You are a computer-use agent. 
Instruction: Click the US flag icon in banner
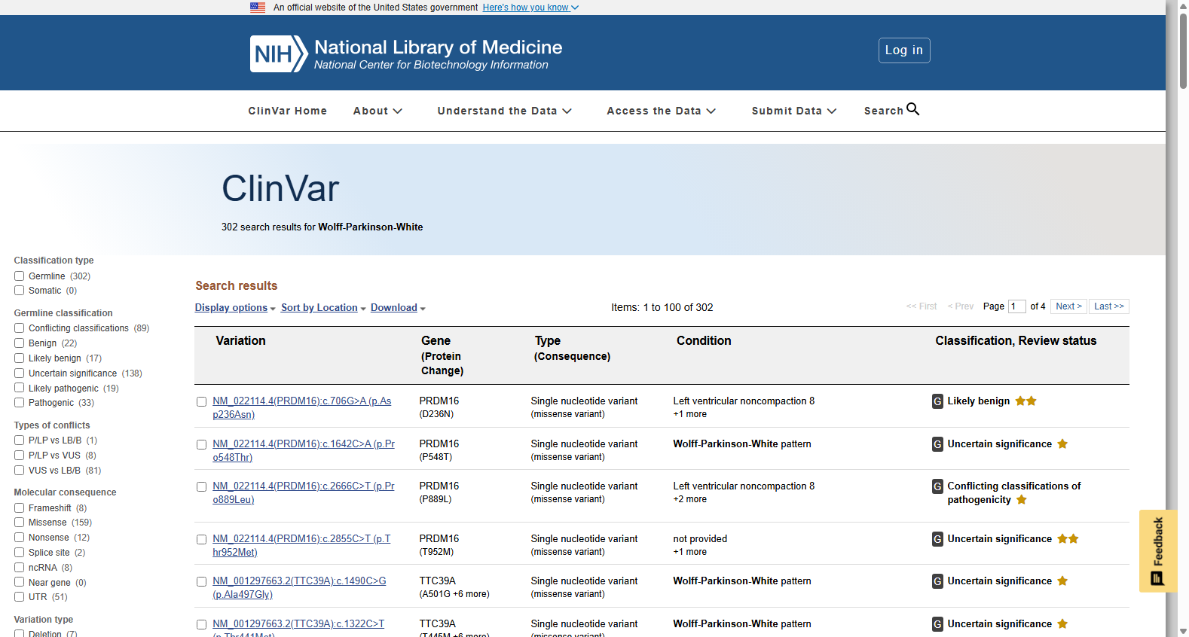tap(258, 8)
